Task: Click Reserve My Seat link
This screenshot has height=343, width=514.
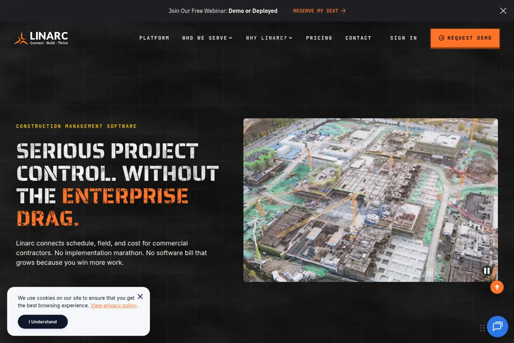Action: coord(319,11)
